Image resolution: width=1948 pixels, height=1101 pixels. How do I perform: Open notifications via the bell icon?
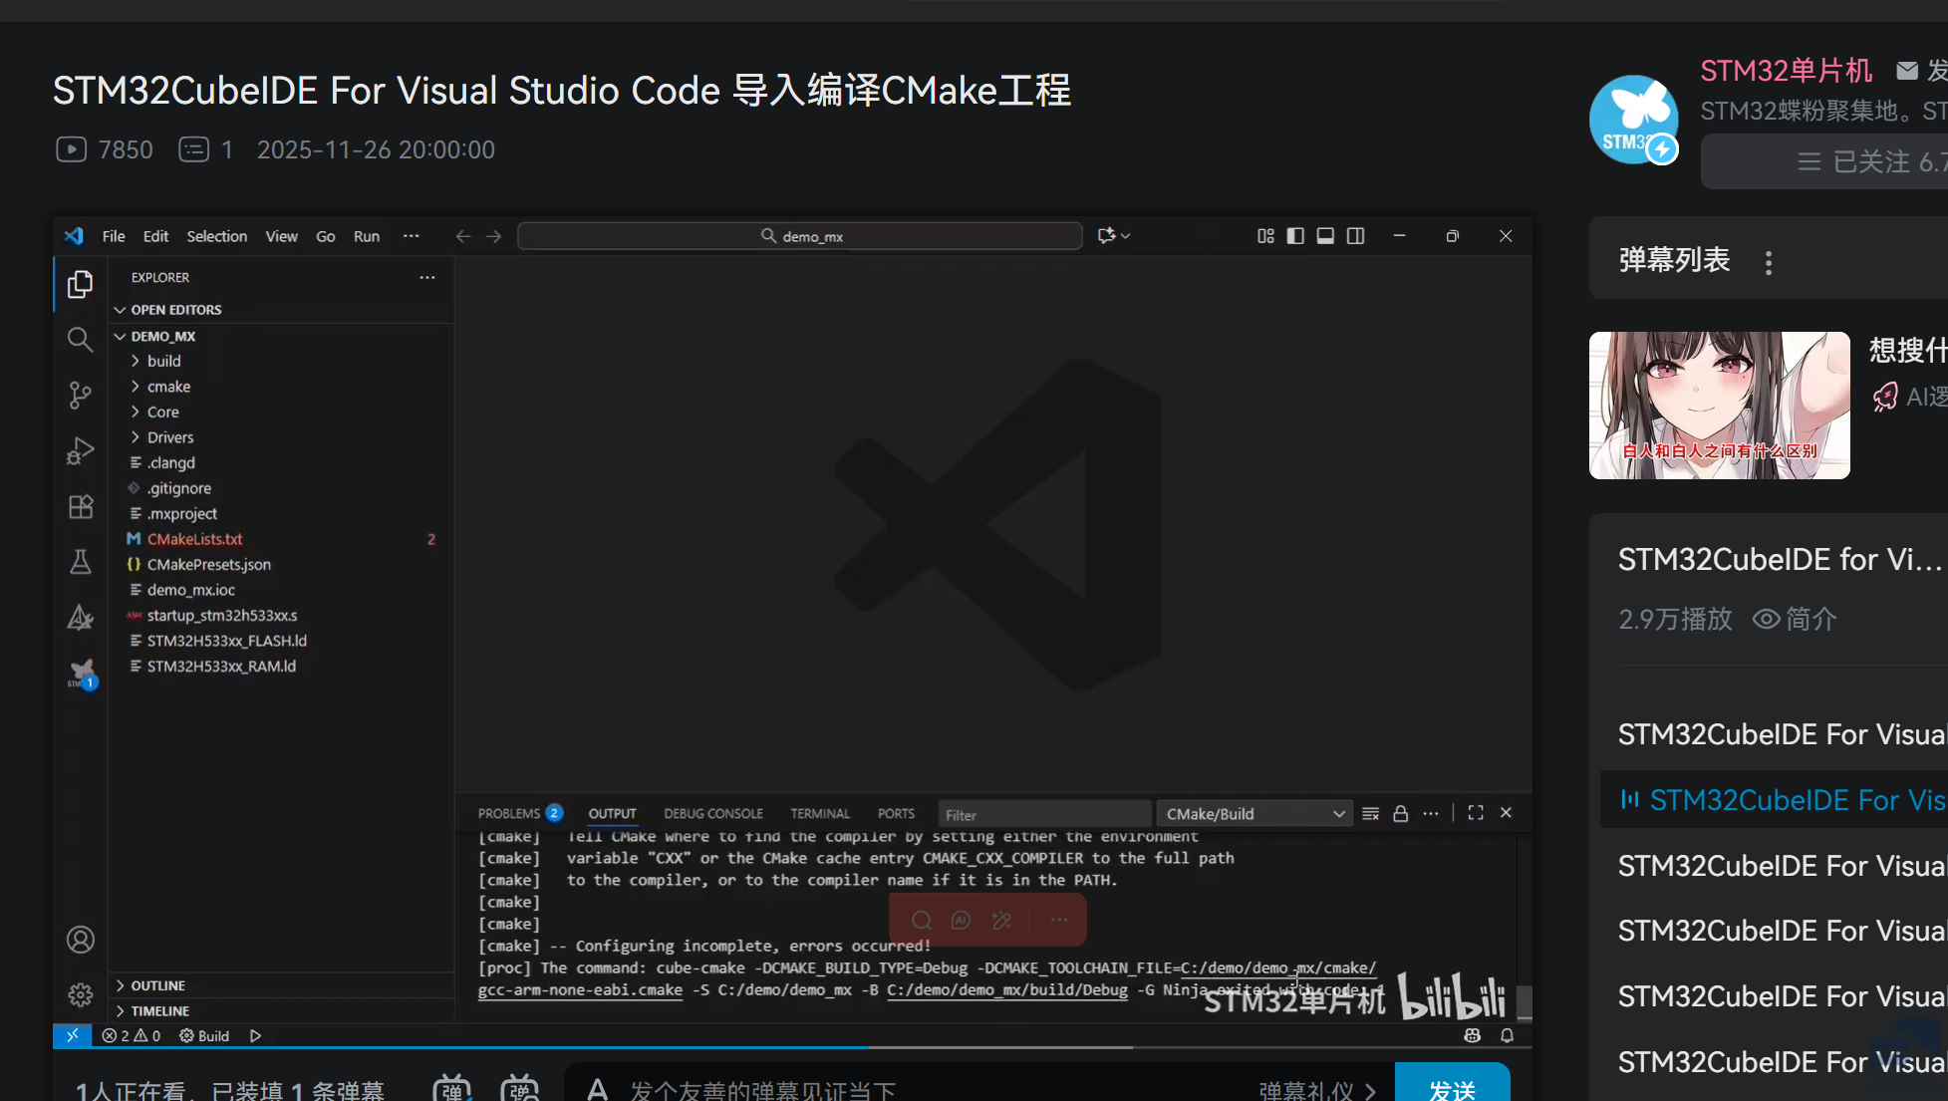tap(1507, 1035)
